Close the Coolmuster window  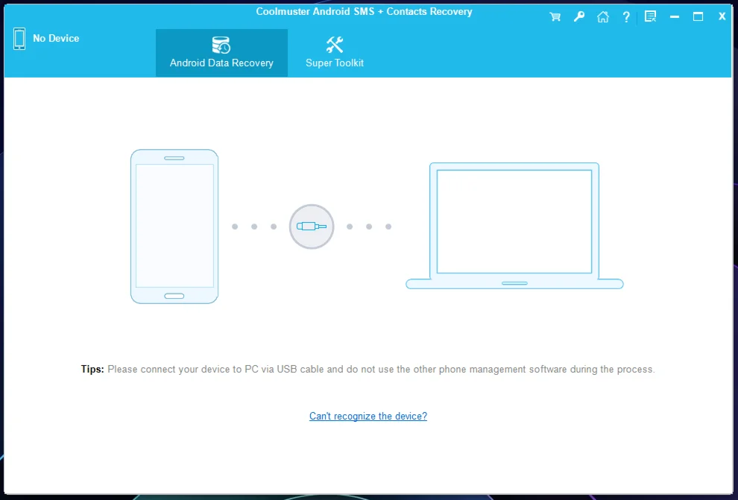coord(722,16)
